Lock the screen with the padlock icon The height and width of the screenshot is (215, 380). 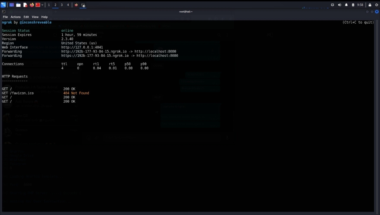[370, 5]
